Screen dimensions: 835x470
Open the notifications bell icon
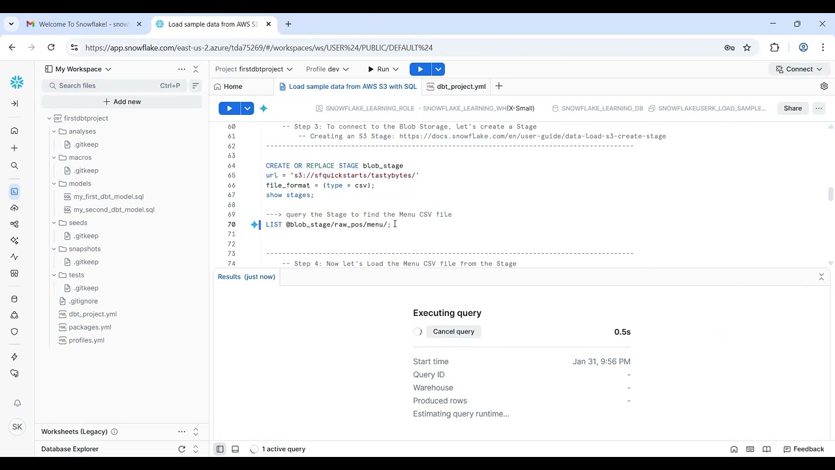tap(17, 403)
